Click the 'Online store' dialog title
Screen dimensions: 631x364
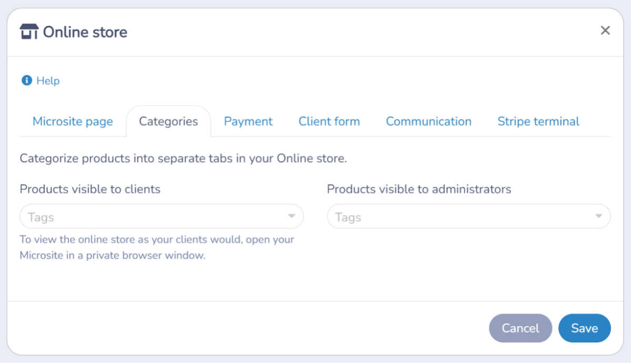pyautogui.click(x=85, y=32)
